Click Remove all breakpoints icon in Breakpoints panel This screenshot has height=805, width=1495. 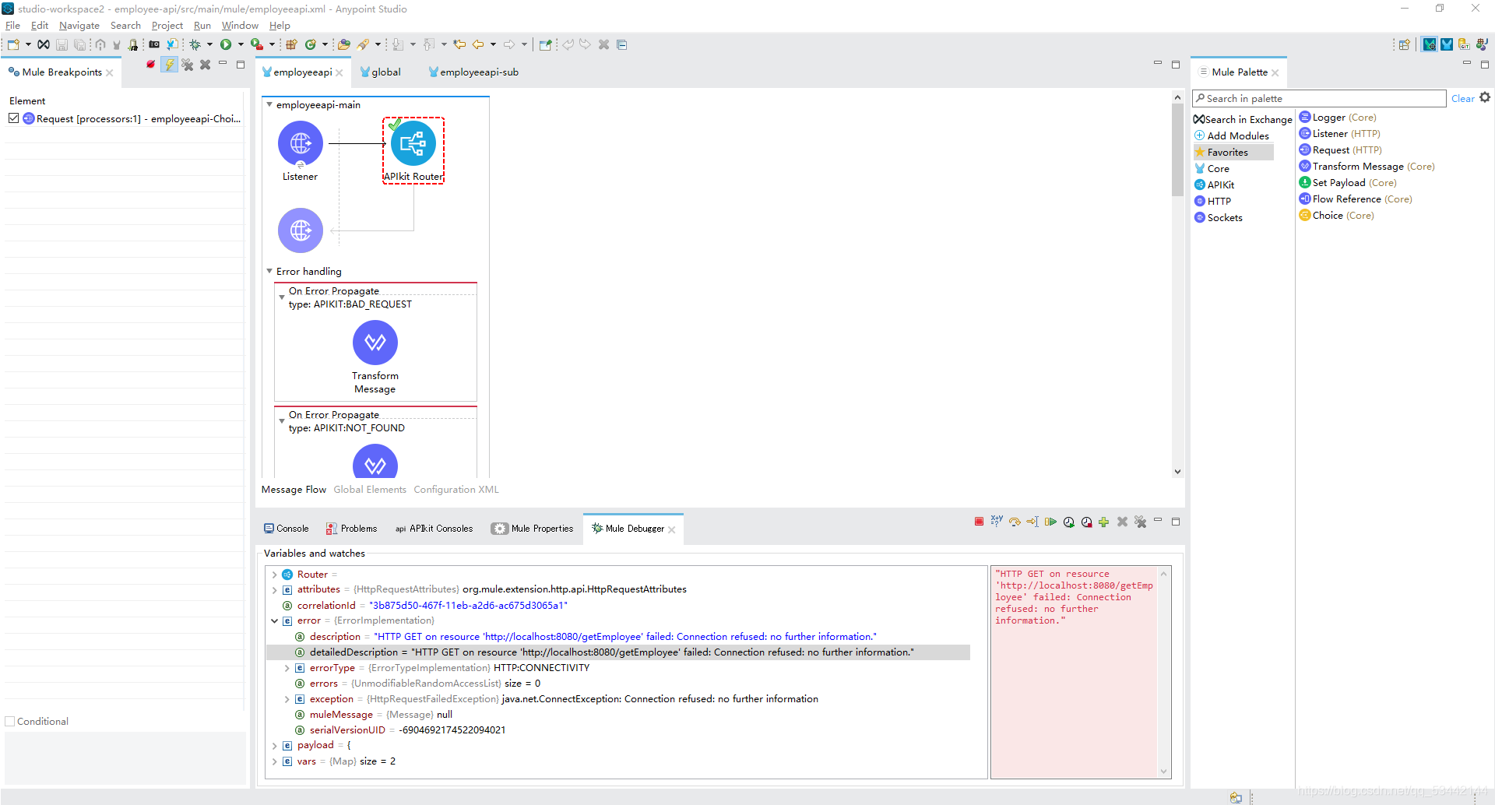pos(188,65)
